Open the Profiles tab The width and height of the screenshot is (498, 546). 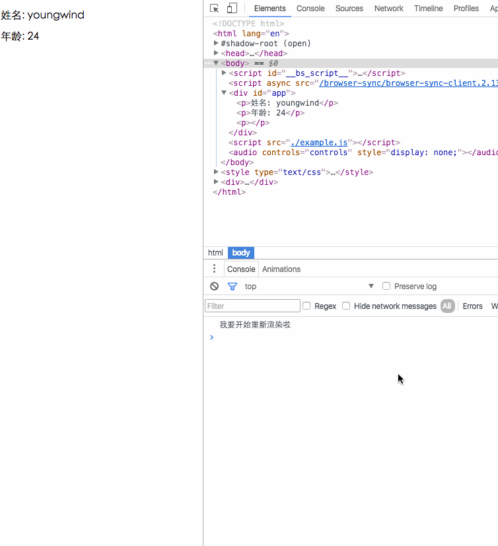click(466, 9)
